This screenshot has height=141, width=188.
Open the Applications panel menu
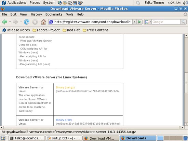17,3
